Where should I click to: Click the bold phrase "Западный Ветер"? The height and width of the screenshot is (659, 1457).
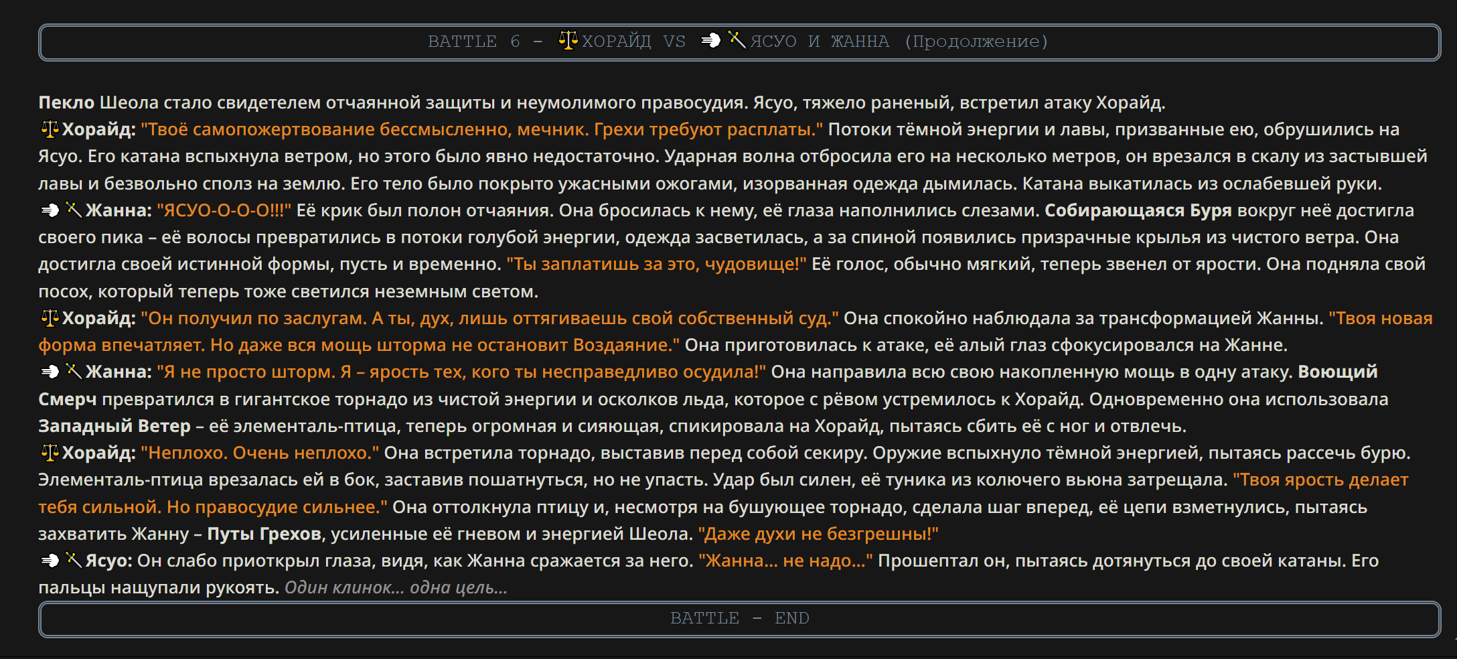coord(114,426)
